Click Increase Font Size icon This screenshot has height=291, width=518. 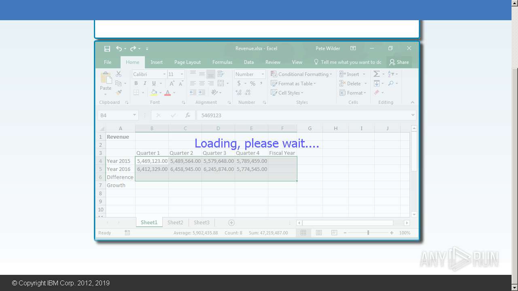pyautogui.click(x=172, y=83)
